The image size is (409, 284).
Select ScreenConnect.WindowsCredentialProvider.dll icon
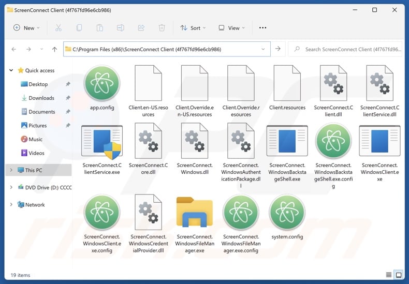pyautogui.click(x=148, y=212)
